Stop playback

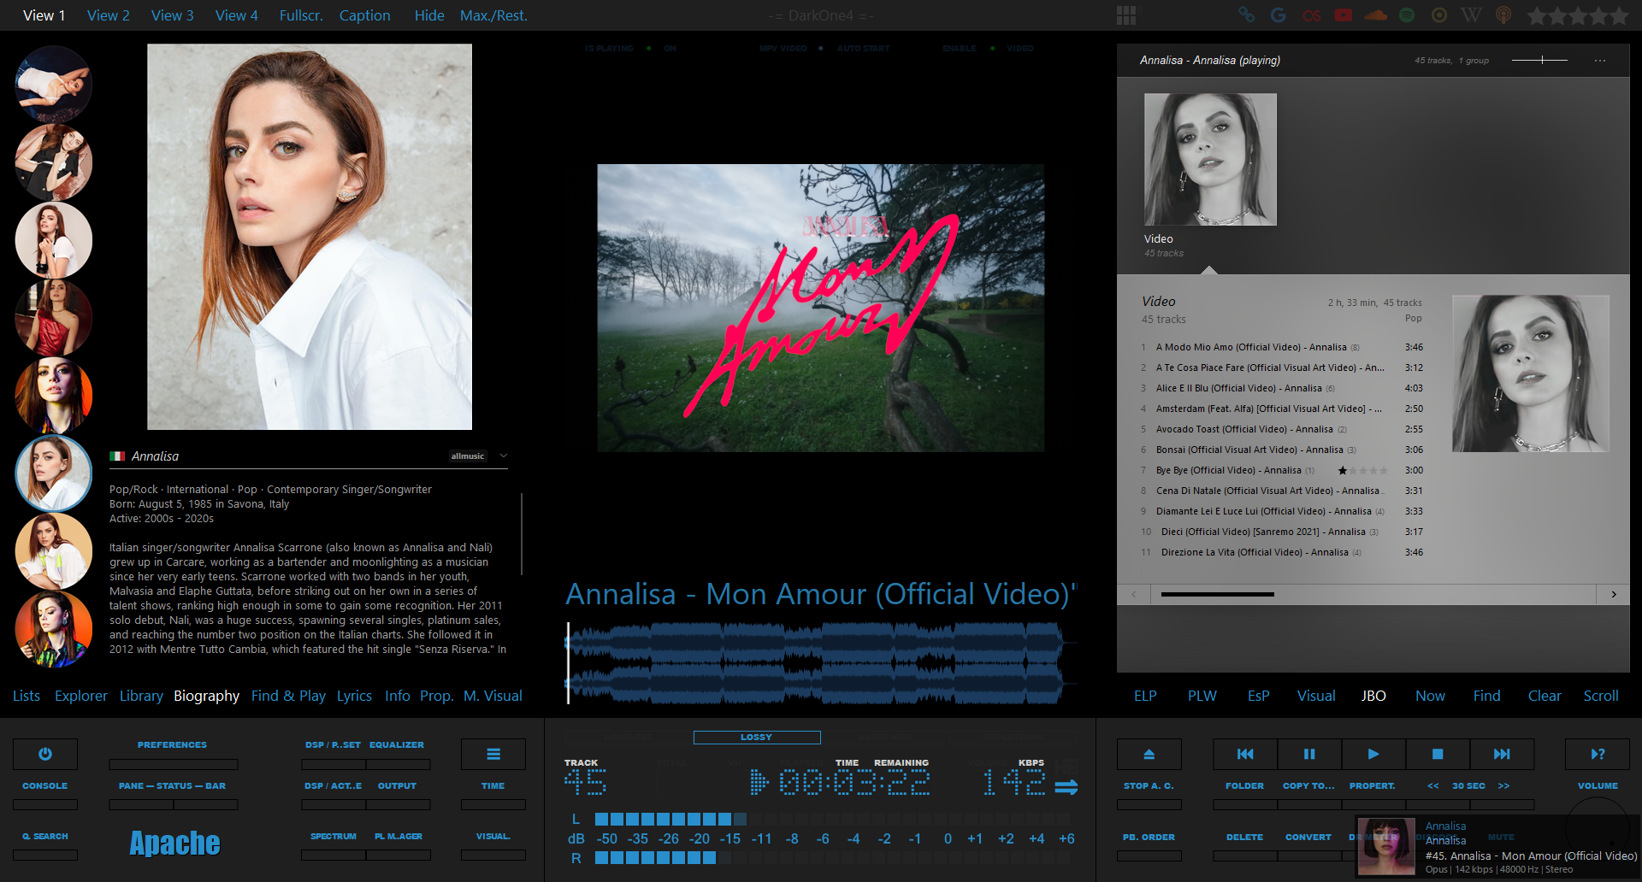1438,754
